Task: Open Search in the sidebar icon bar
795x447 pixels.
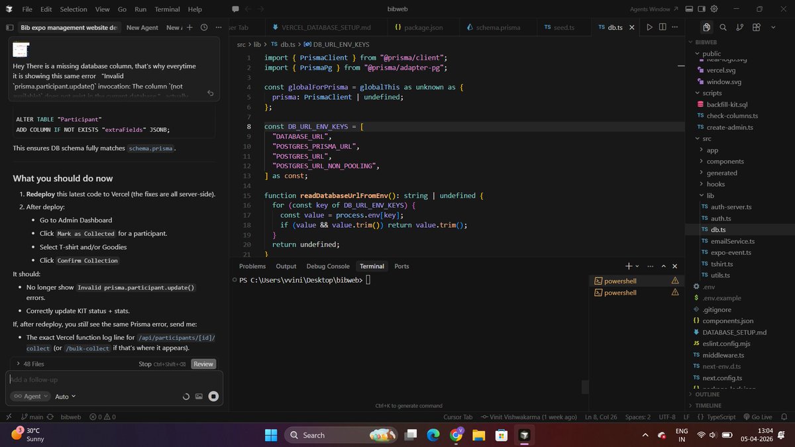Action: 723,28
